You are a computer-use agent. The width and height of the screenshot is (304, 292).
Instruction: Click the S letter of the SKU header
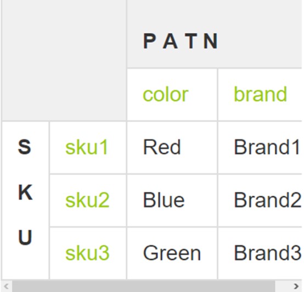pos(25,147)
